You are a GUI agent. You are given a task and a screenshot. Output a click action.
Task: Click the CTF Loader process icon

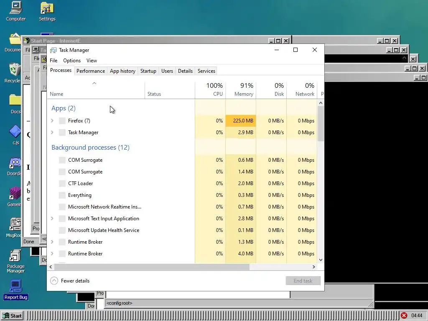[x=62, y=183]
